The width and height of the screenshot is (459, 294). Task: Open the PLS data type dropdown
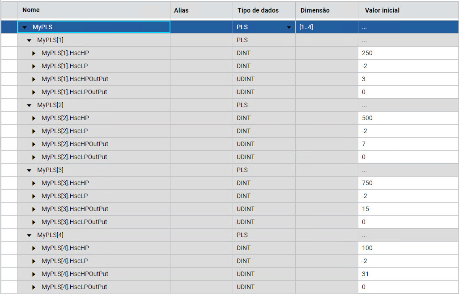(289, 27)
